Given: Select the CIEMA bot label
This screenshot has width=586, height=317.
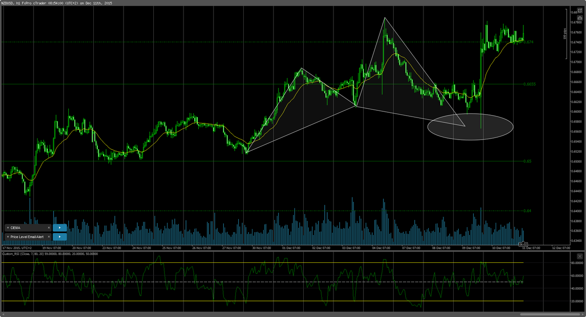Looking at the screenshot, I should pos(16,228).
